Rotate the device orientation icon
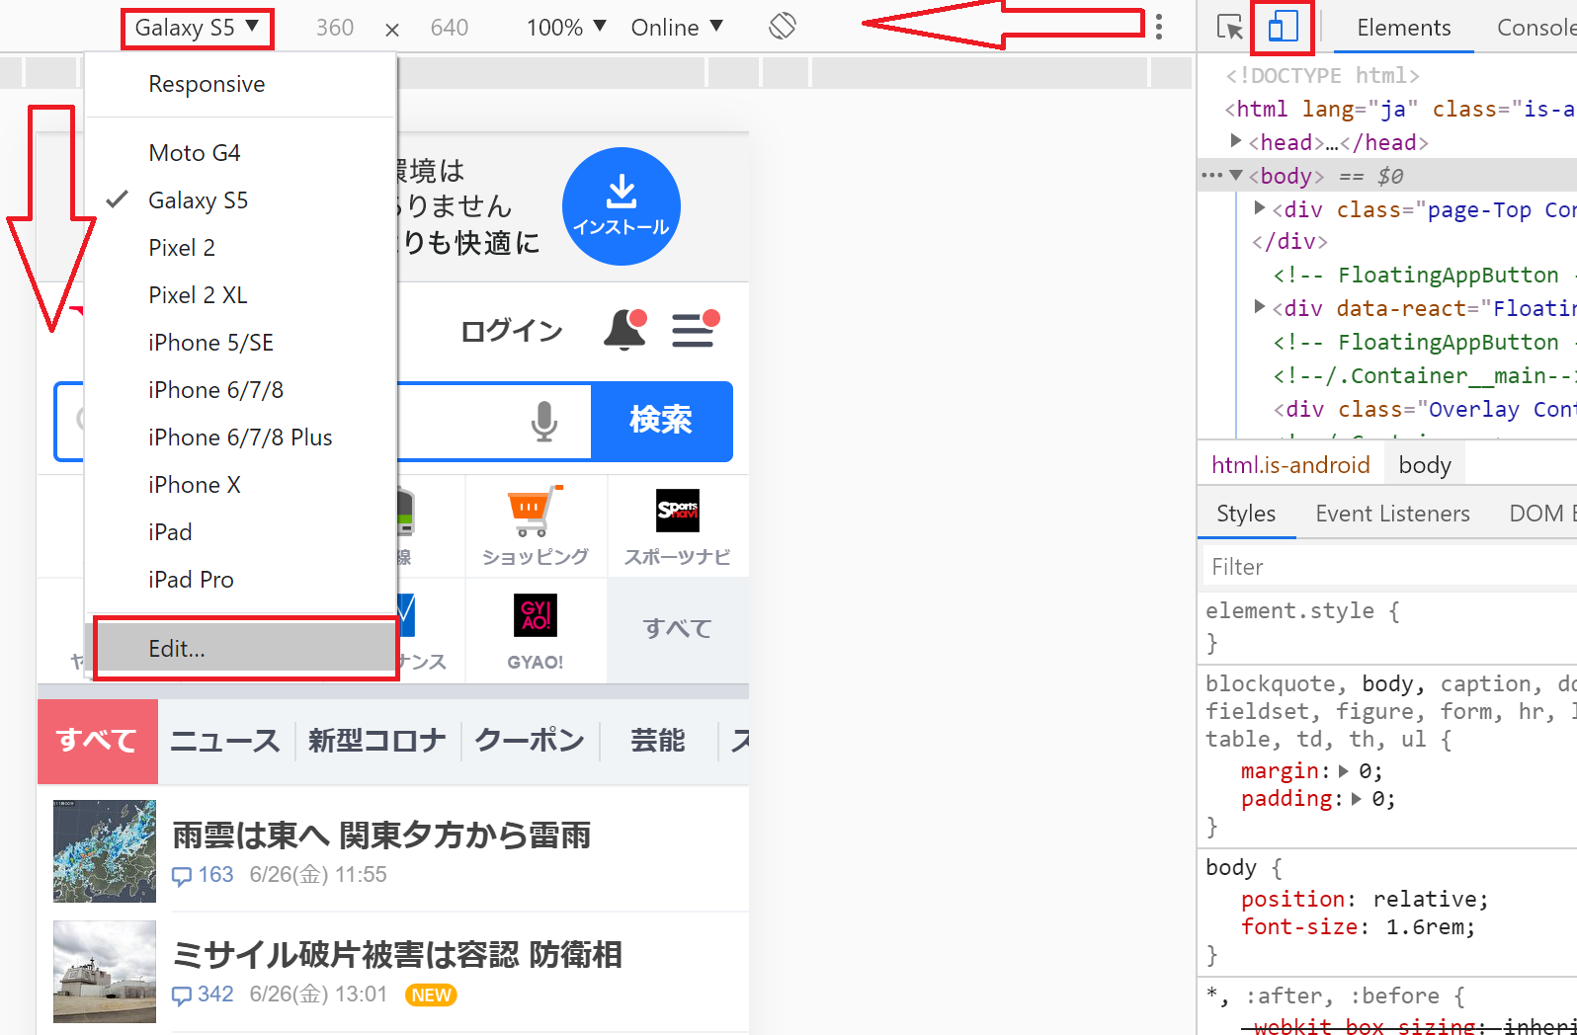Screen dimensions: 1577x1035 [x=783, y=27]
